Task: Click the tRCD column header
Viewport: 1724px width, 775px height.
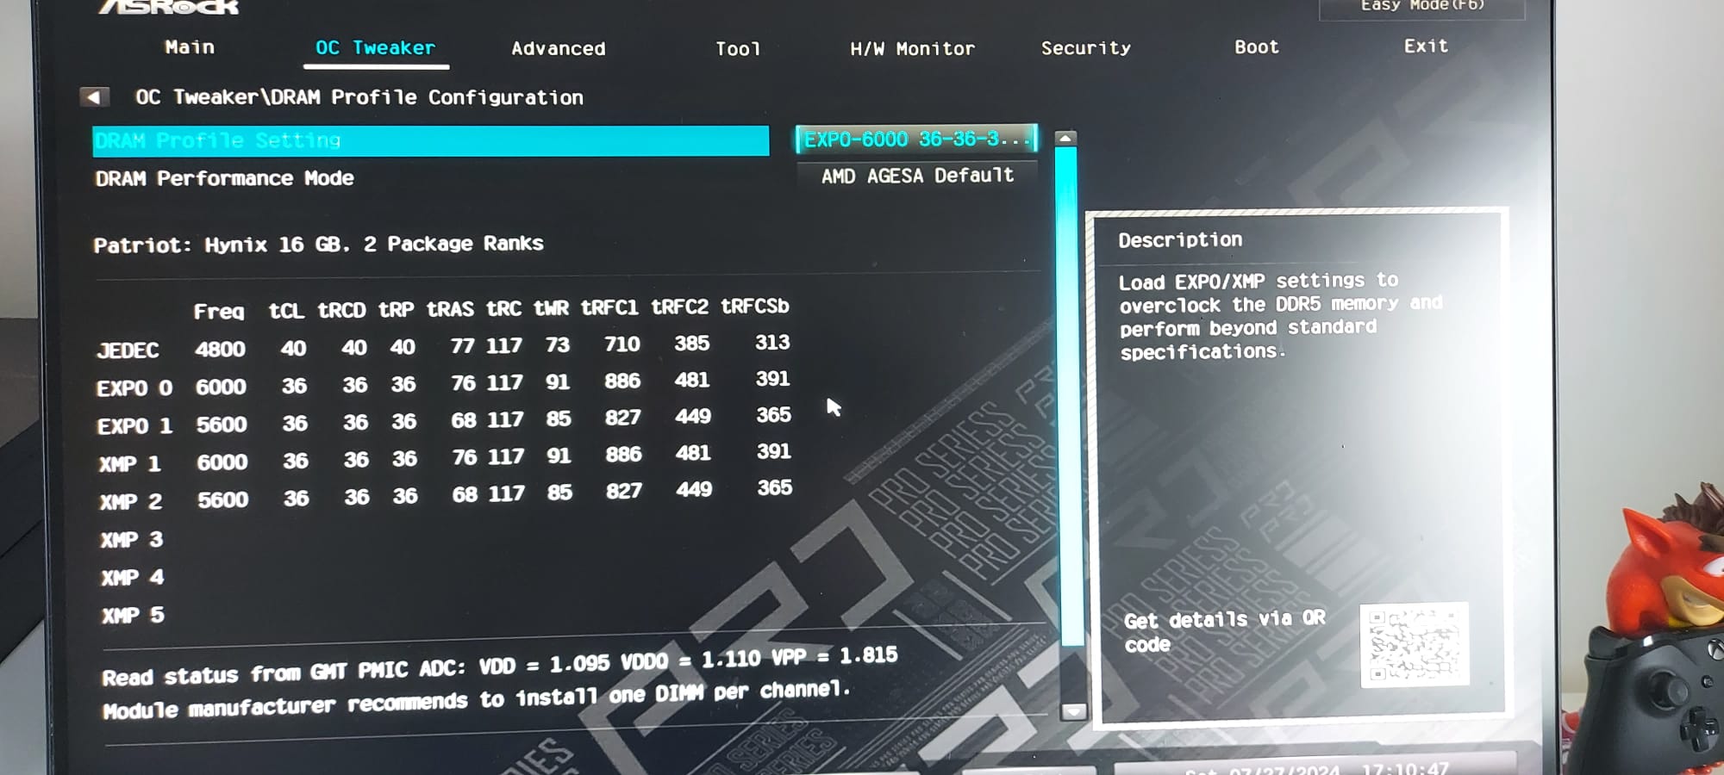Action: click(341, 310)
